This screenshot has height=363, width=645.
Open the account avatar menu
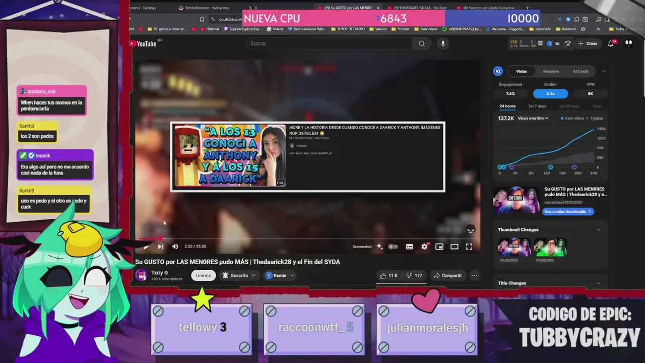[x=628, y=43]
